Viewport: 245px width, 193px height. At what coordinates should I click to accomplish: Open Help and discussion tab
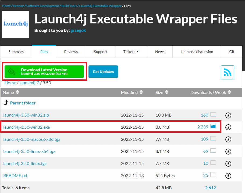coord(197,52)
